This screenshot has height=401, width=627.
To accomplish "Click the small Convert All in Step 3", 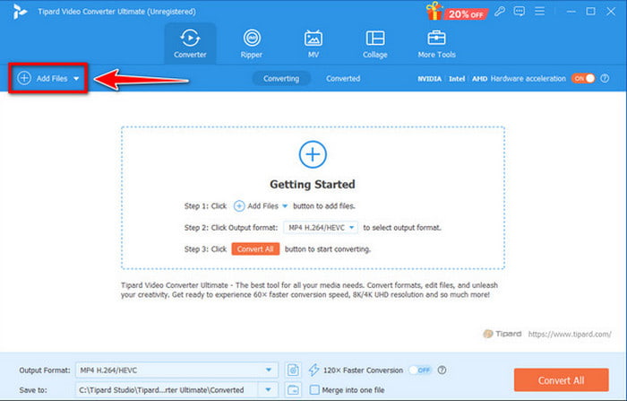I will [x=255, y=249].
